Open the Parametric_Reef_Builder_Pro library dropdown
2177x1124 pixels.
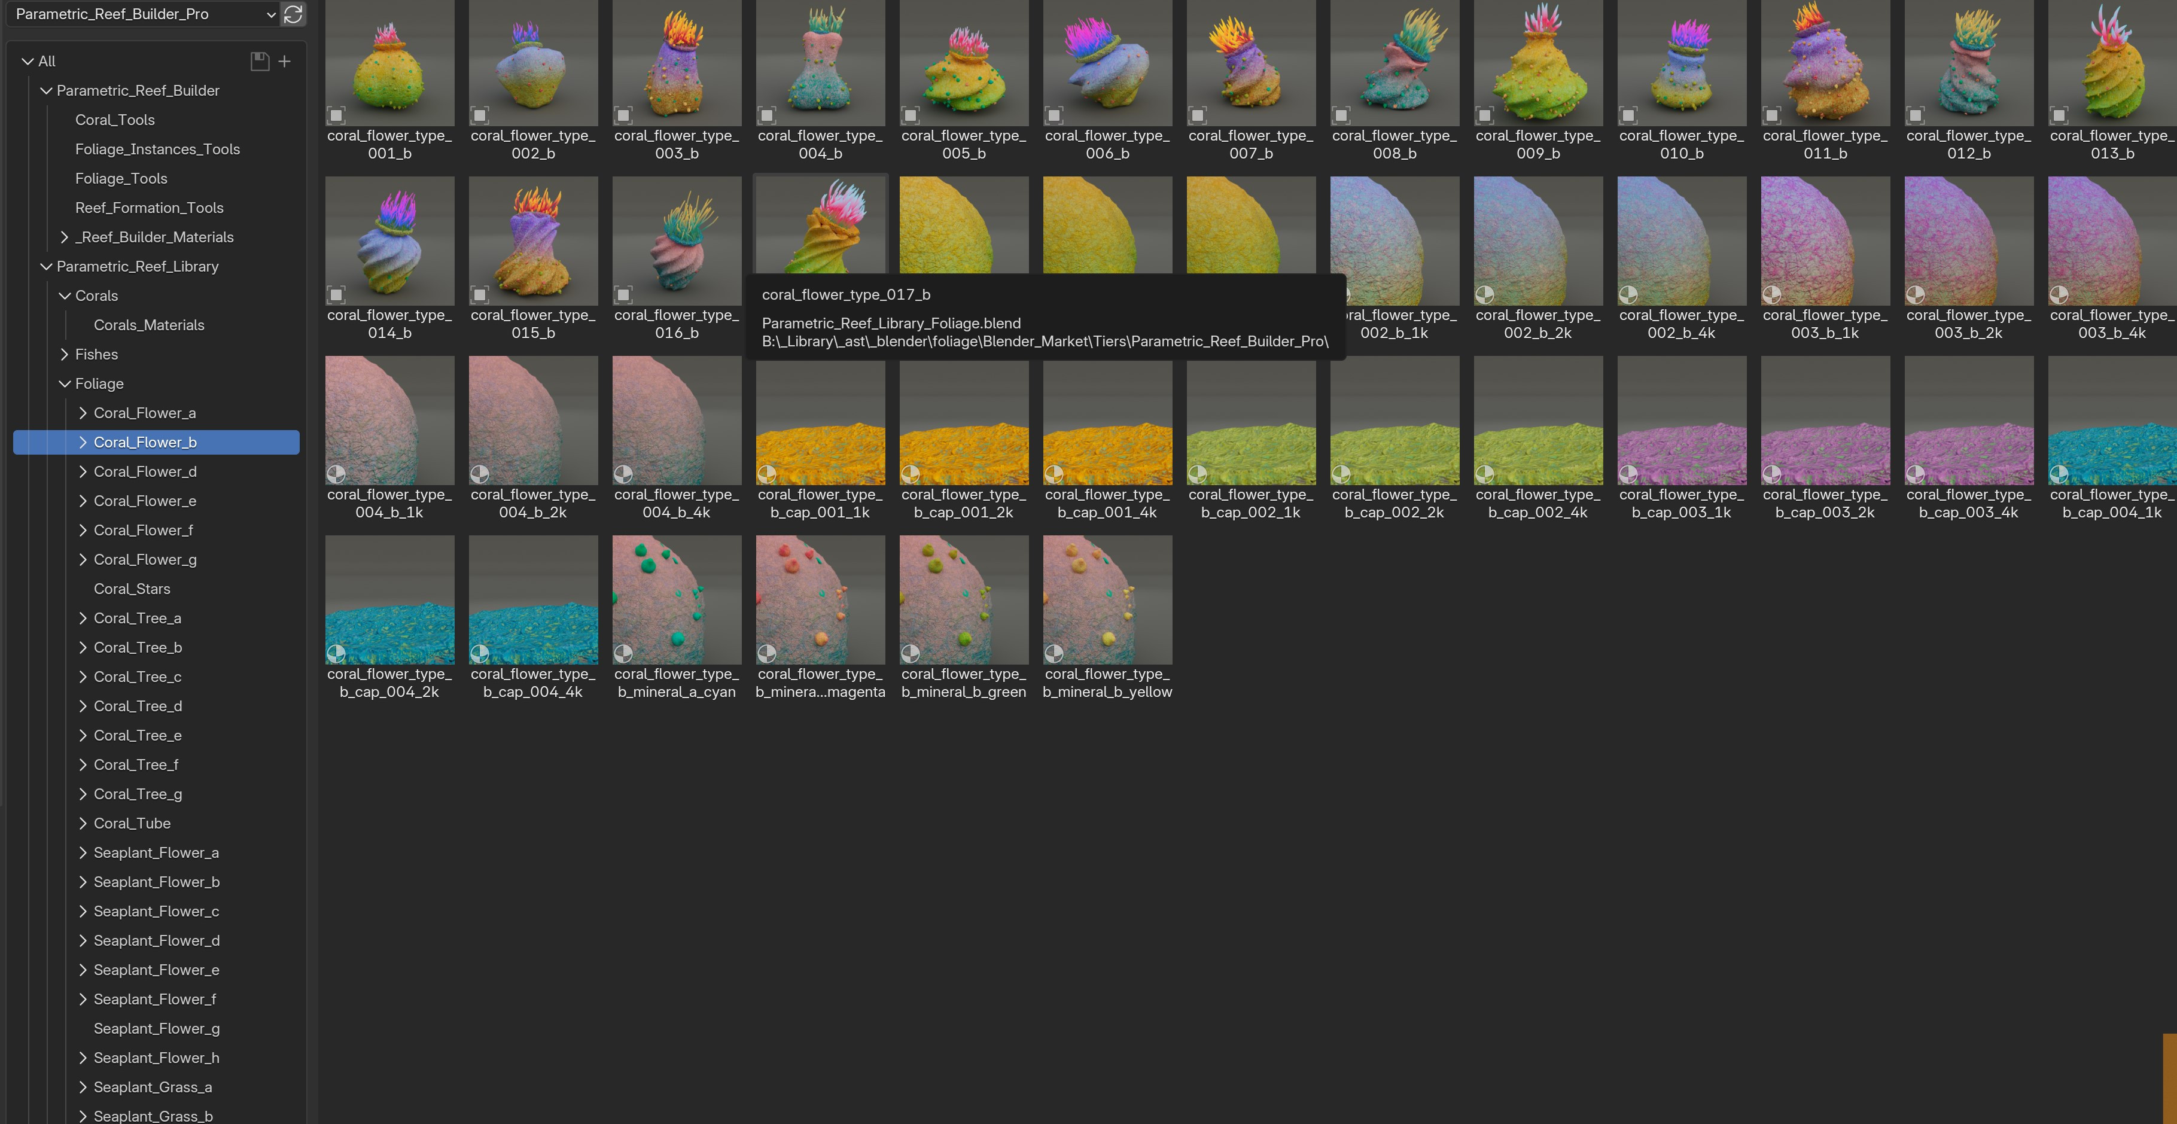(x=144, y=14)
